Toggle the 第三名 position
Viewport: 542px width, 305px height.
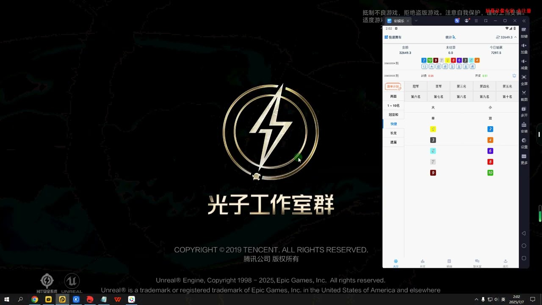point(462,86)
